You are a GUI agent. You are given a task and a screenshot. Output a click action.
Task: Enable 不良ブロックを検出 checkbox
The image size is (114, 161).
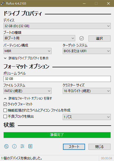pyautogui.click(x=5, y=117)
